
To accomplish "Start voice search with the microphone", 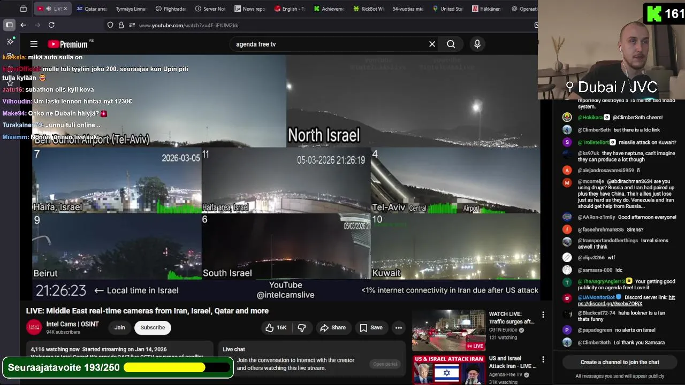I will tap(477, 44).
